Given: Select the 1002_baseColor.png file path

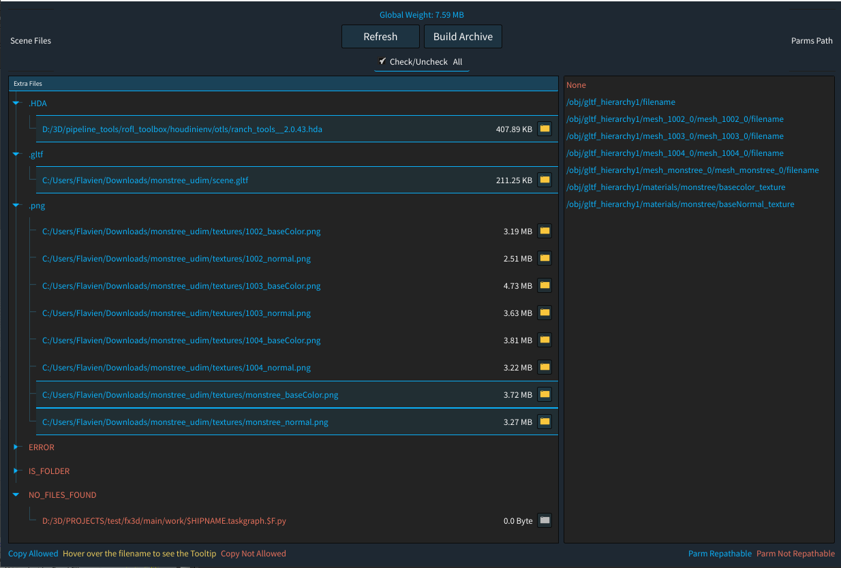Looking at the screenshot, I should click(x=181, y=232).
